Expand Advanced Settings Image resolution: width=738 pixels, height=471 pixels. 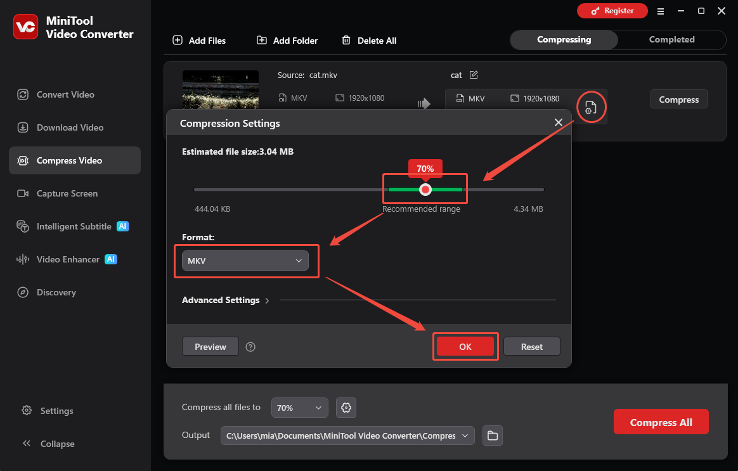[x=226, y=300]
